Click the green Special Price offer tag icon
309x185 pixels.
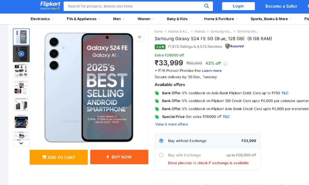point(157,117)
